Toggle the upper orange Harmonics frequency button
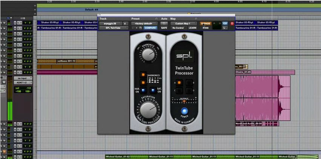The height and width of the screenshot is (159, 321). [143, 75]
